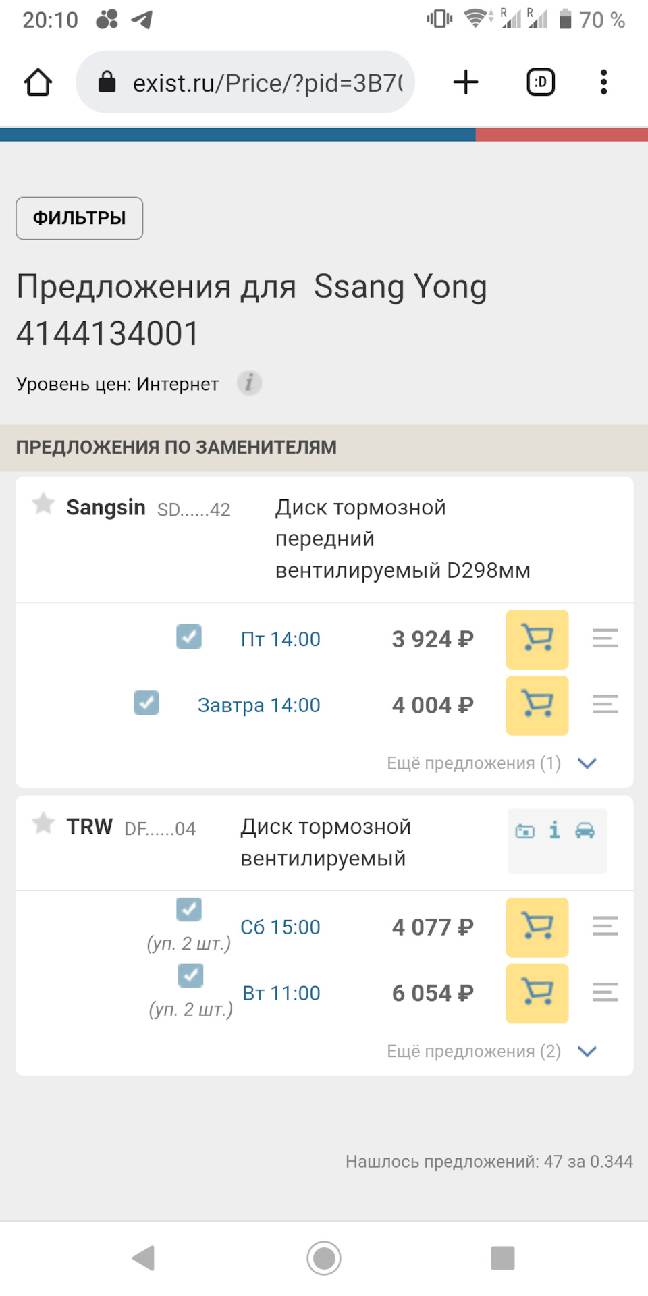Open Вт 11:00 delivery time link
648x1296 pixels.
point(281,993)
